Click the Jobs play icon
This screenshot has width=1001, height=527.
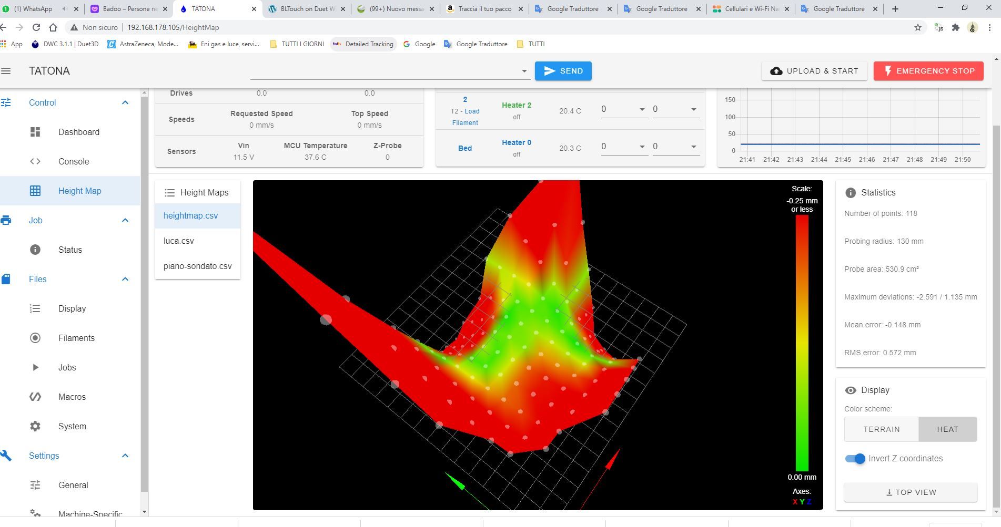click(x=35, y=367)
